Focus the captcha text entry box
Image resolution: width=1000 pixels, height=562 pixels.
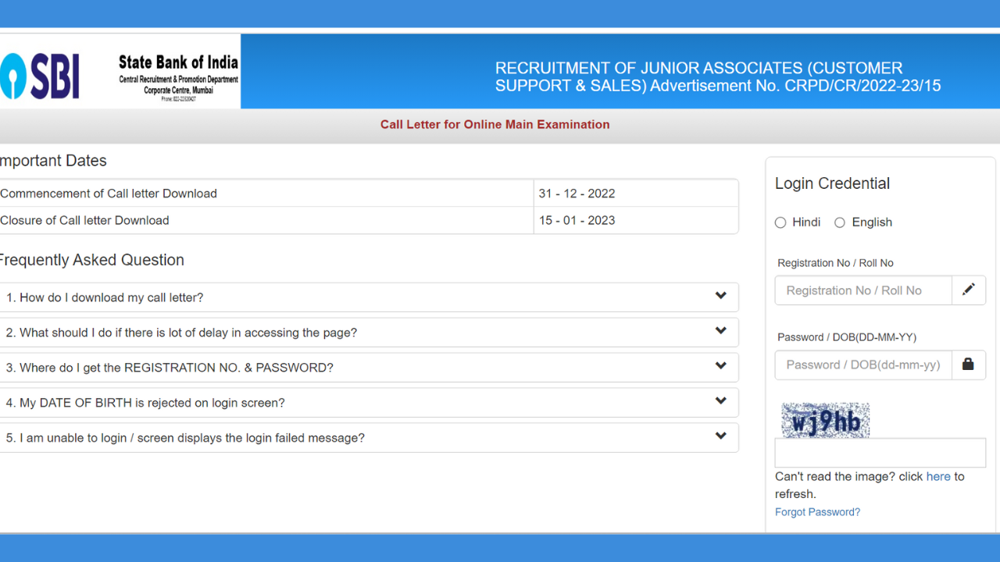pyautogui.click(x=880, y=453)
